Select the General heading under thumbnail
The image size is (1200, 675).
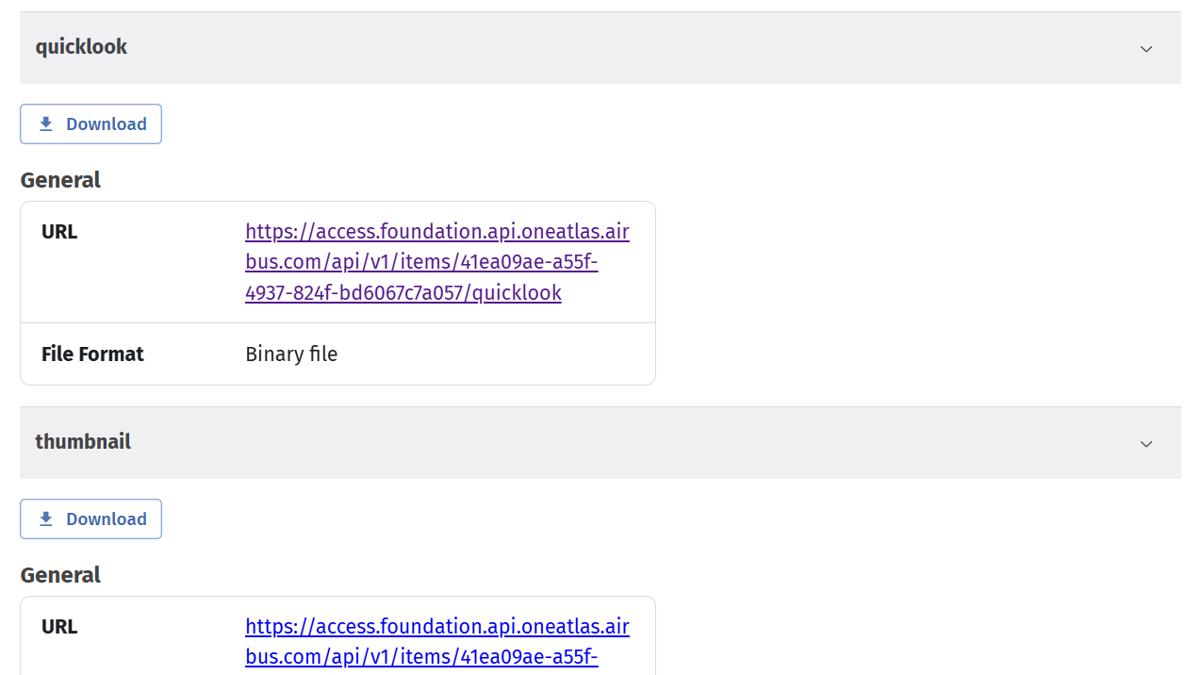point(60,575)
